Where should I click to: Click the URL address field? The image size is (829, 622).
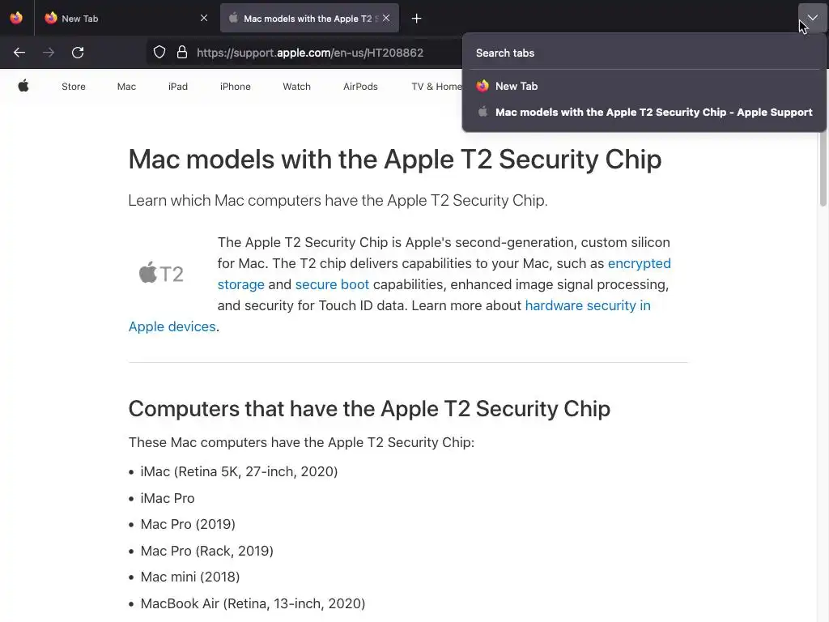324,53
